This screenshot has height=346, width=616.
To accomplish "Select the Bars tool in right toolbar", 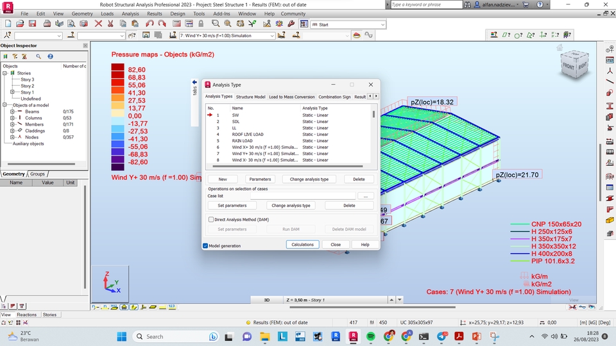I will [x=610, y=81].
